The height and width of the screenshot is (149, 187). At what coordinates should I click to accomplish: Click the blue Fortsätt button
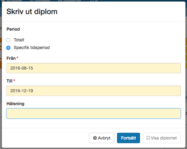pyautogui.click(x=128, y=138)
